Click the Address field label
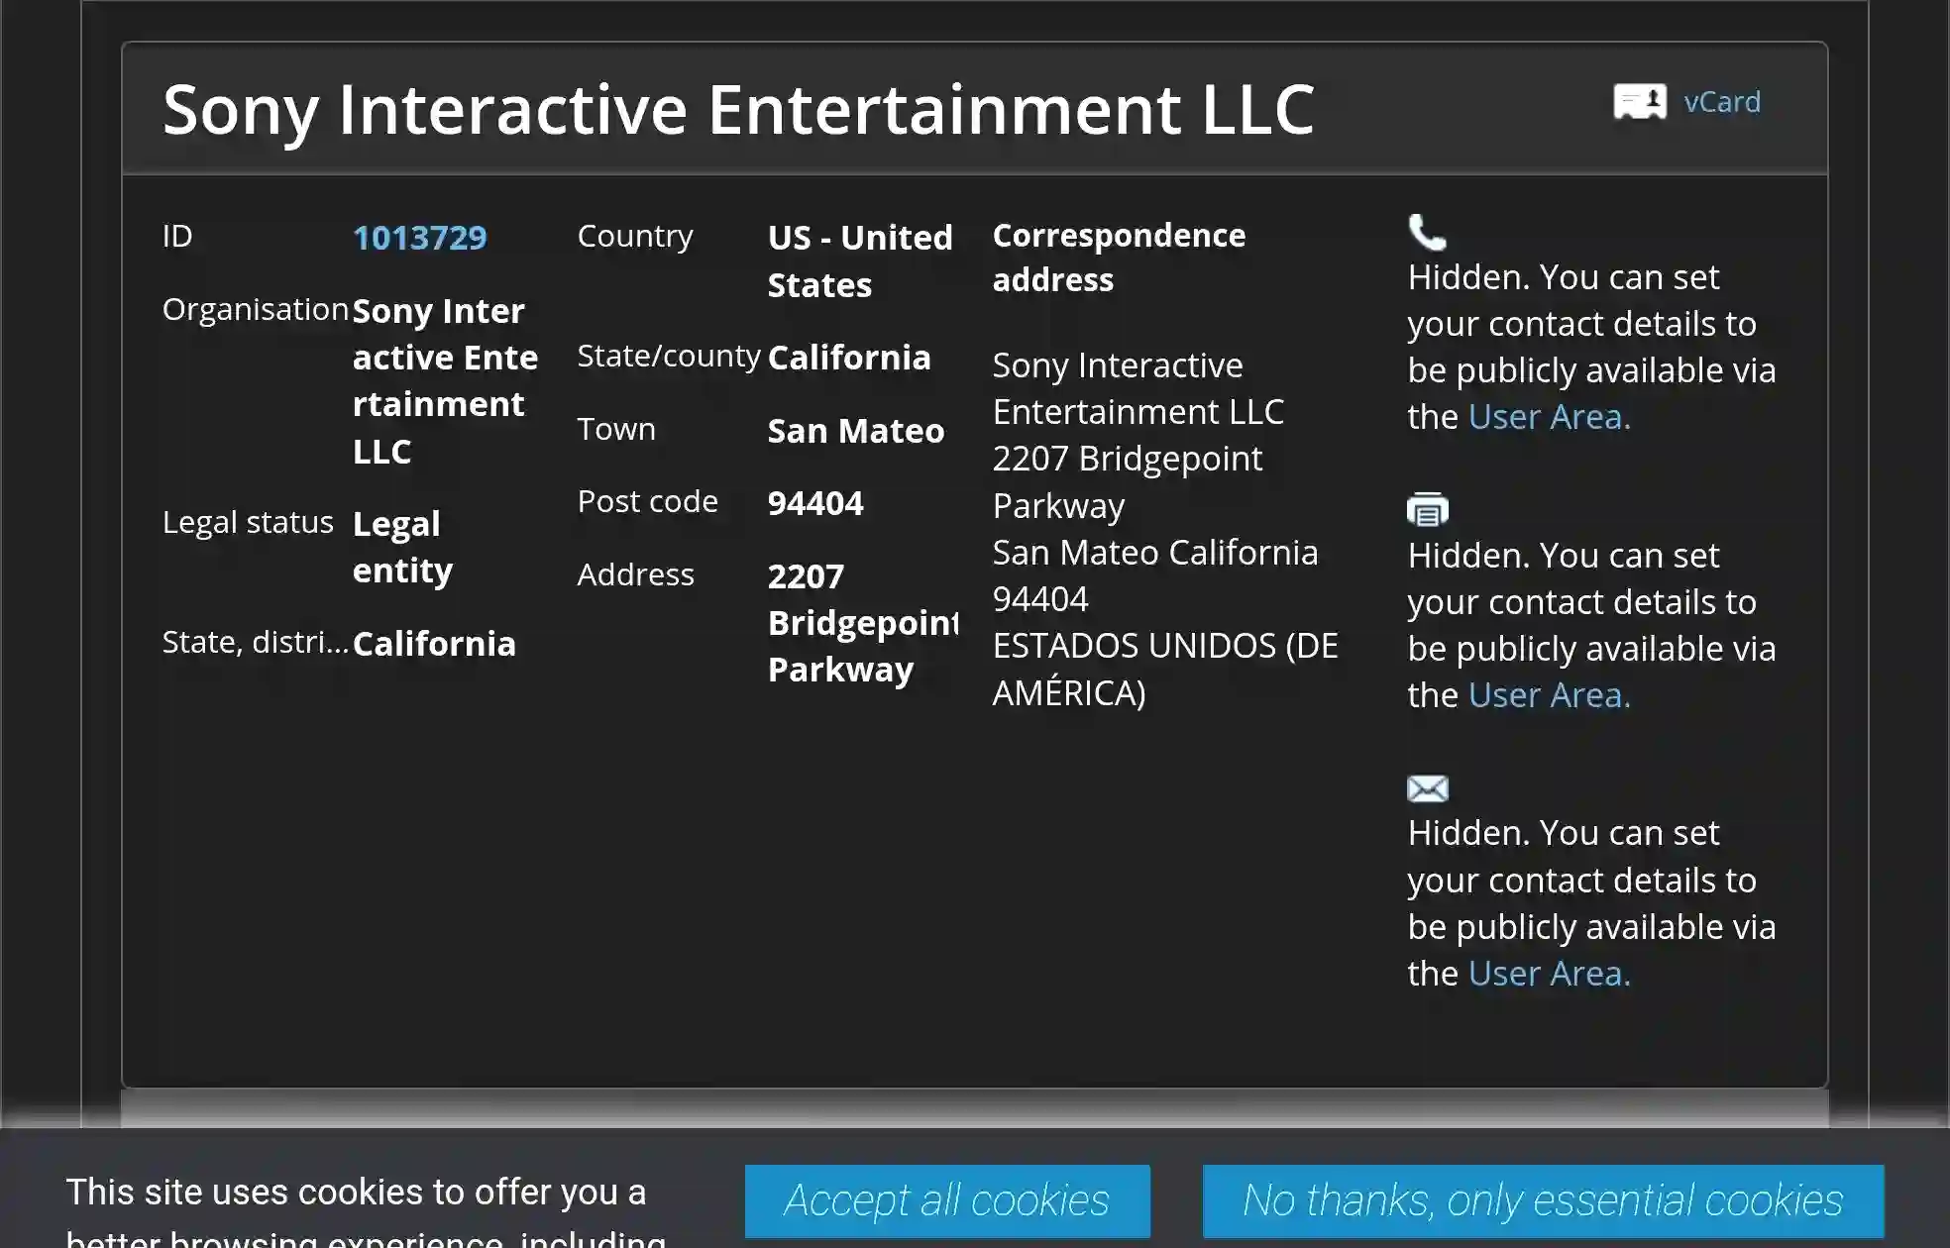The width and height of the screenshot is (1950, 1248). (636, 574)
